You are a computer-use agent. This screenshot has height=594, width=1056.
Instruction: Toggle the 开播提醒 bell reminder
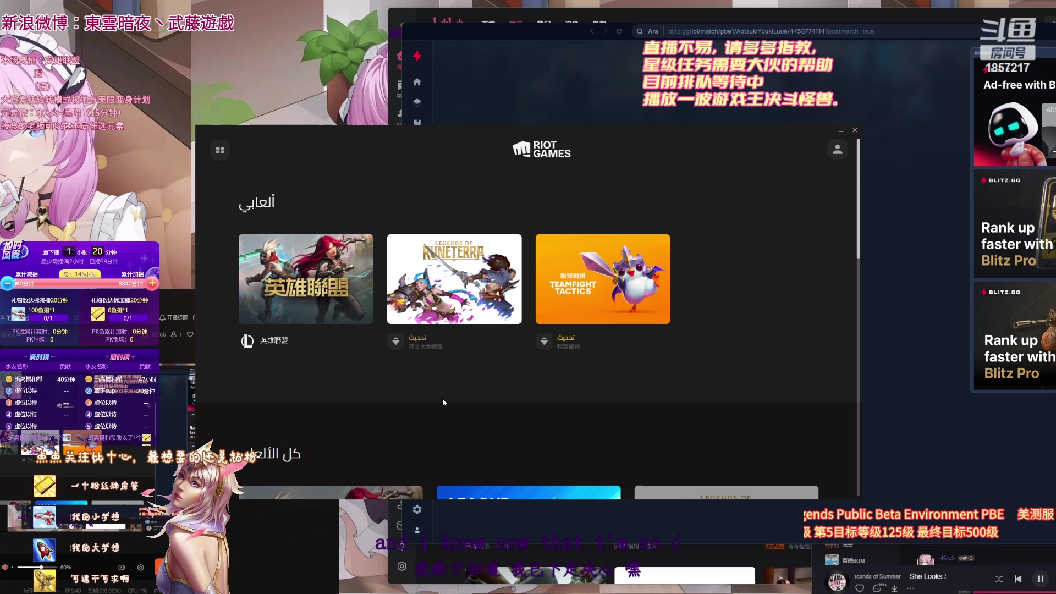(174, 318)
